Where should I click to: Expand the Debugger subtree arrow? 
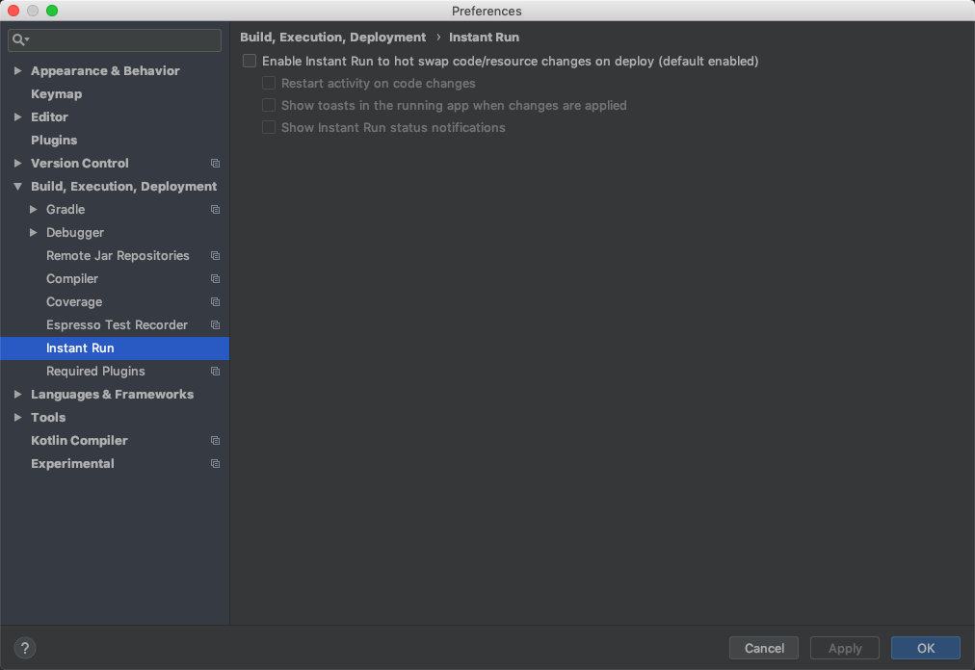click(x=34, y=232)
